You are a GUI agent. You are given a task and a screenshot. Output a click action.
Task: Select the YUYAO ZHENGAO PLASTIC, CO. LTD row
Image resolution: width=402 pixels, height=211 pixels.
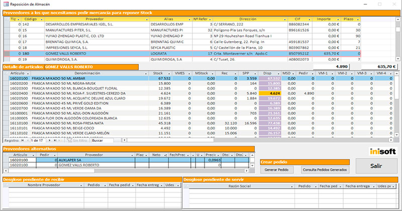182,36
